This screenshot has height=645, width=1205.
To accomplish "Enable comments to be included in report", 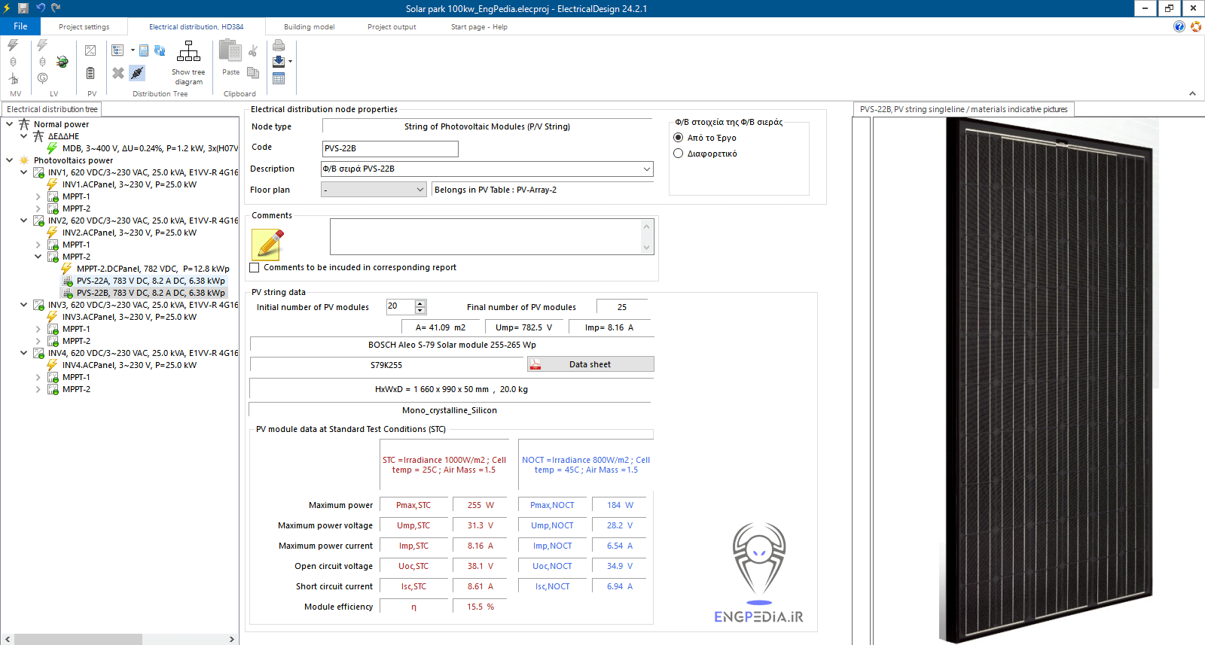I will point(255,267).
